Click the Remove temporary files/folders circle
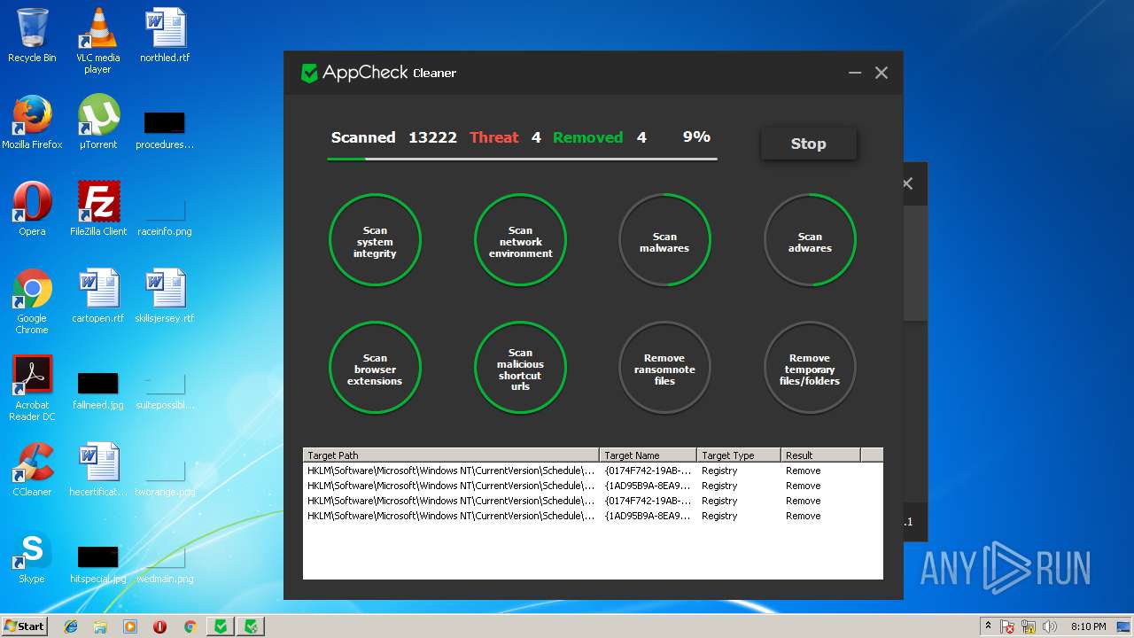 810,368
